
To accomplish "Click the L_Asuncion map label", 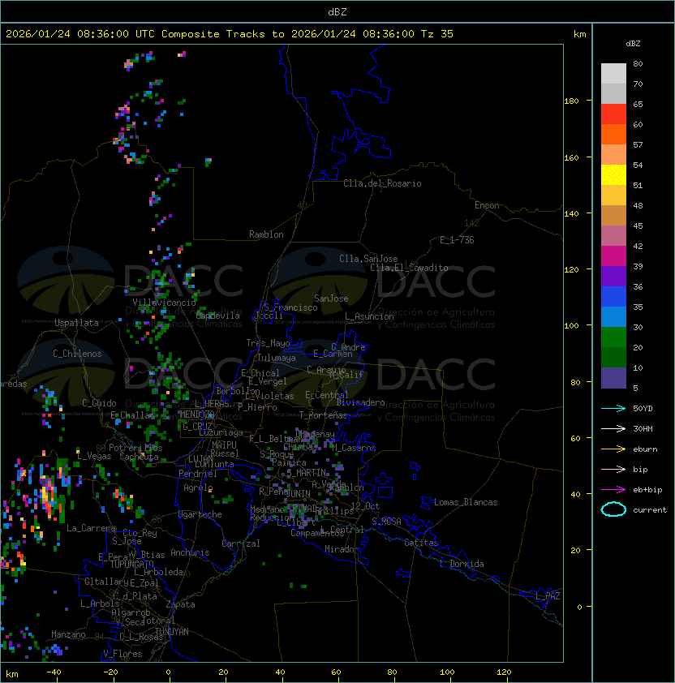I will tap(369, 316).
